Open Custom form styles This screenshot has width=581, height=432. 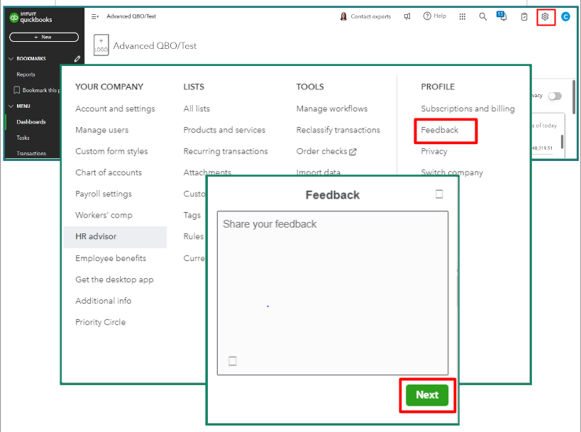click(111, 151)
